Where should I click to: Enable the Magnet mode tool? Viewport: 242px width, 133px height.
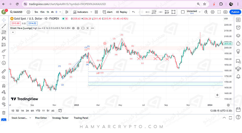pyautogui.click(x=4, y=86)
